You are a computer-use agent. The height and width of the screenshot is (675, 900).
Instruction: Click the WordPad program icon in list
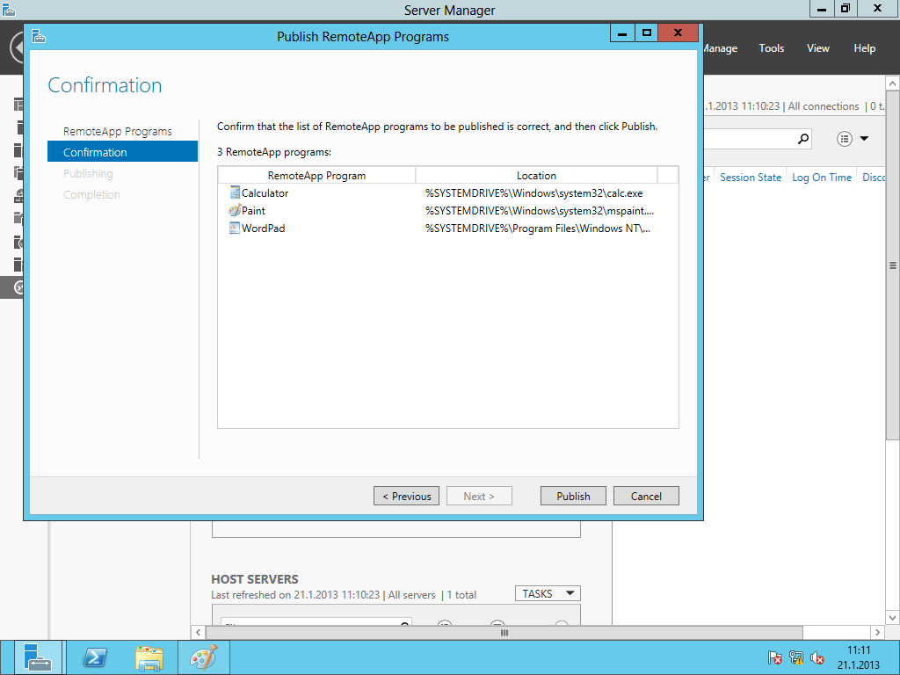tap(235, 229)
